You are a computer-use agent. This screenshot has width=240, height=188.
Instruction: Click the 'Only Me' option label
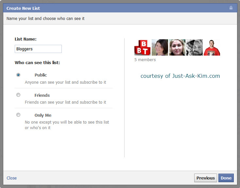tap(43, 115)
